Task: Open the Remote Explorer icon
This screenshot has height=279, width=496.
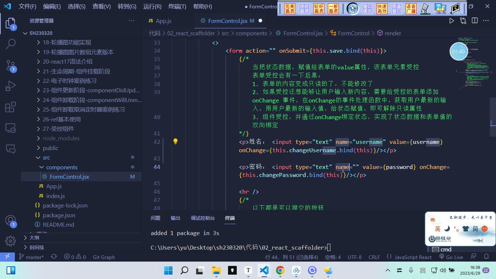Action: pyautogui.click(x=11, y=128)
